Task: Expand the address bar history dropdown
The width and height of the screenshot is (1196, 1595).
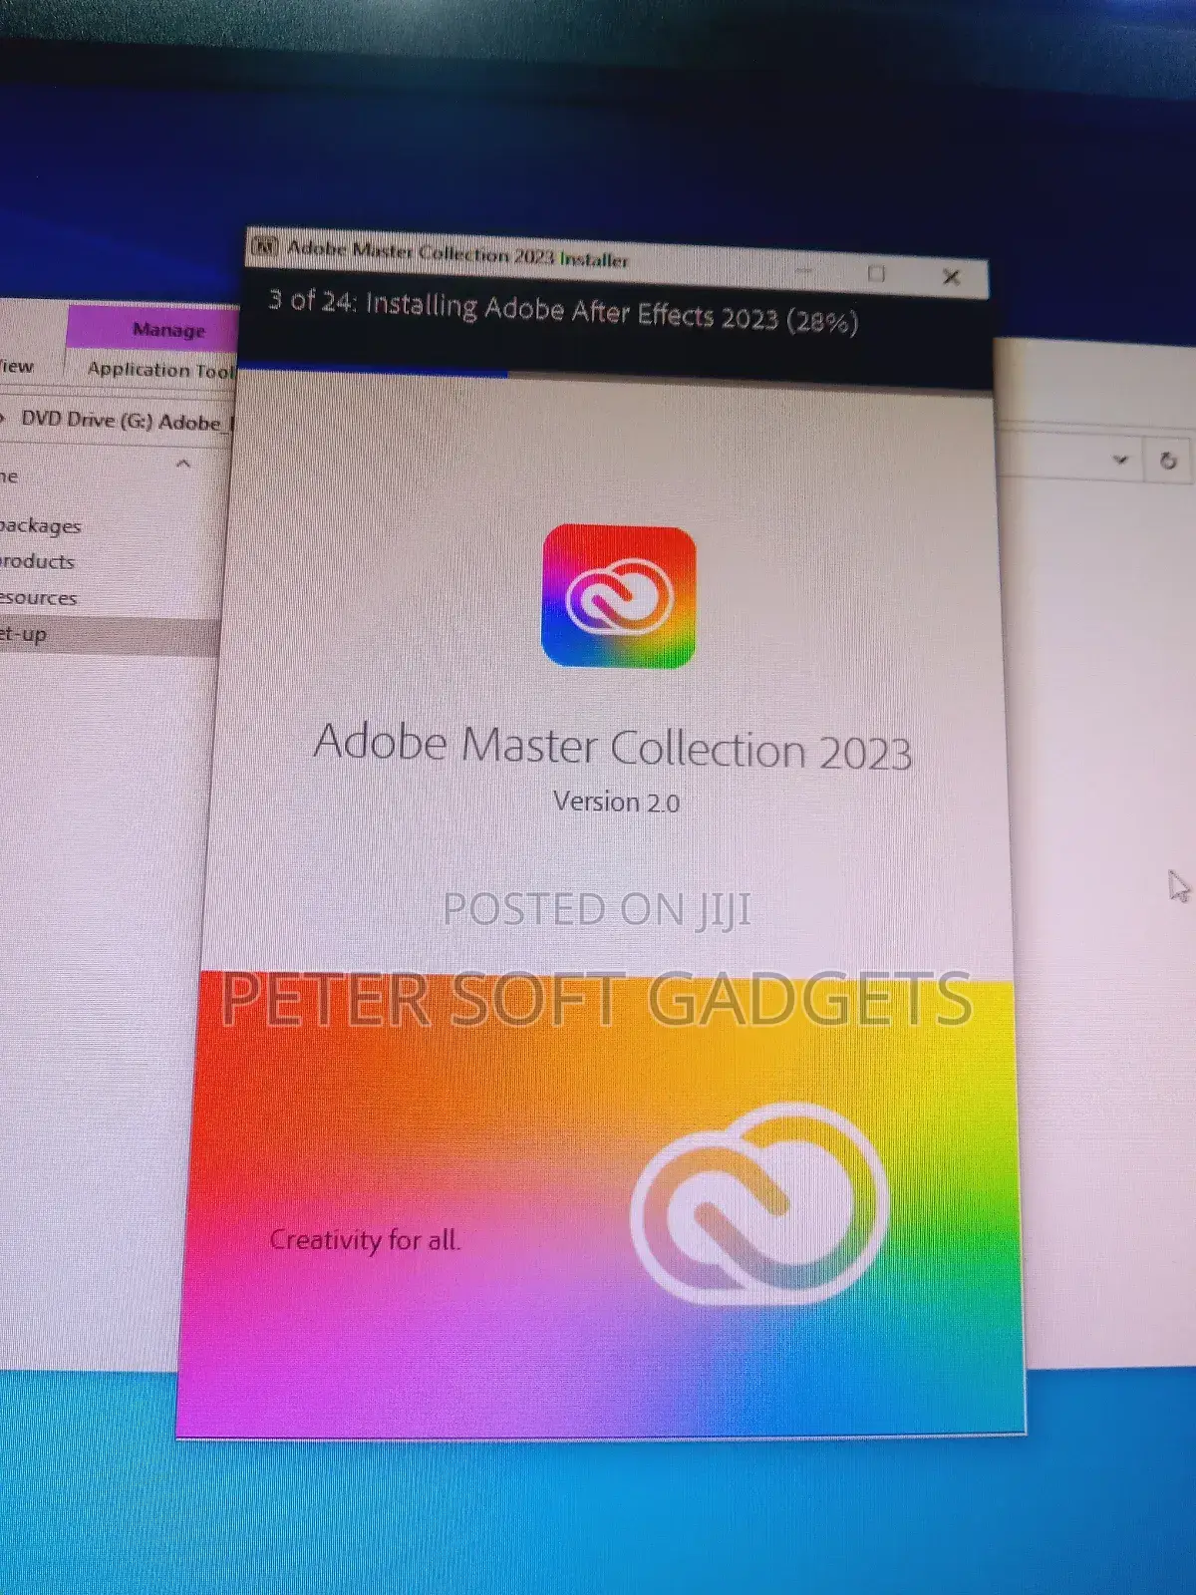Action: tap(1120, 460)
